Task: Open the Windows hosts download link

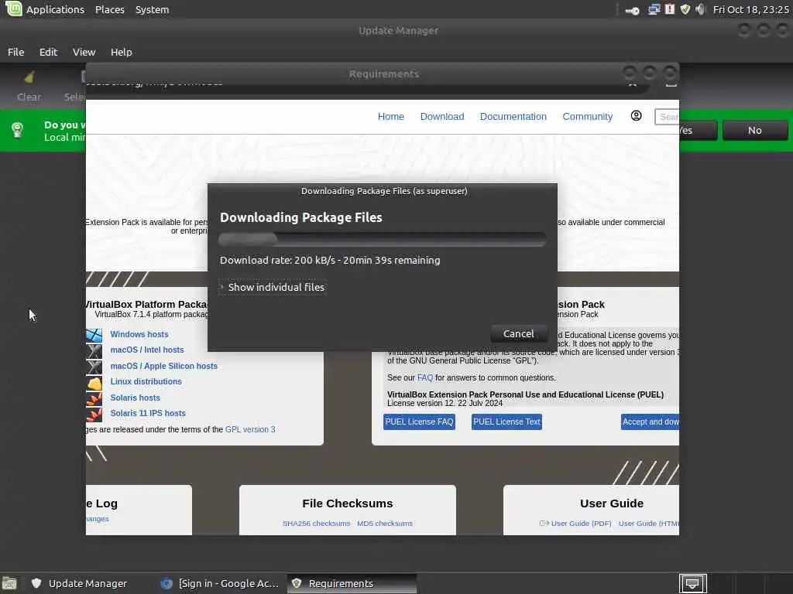Action: pyautogui.click(x=139, y=334)
